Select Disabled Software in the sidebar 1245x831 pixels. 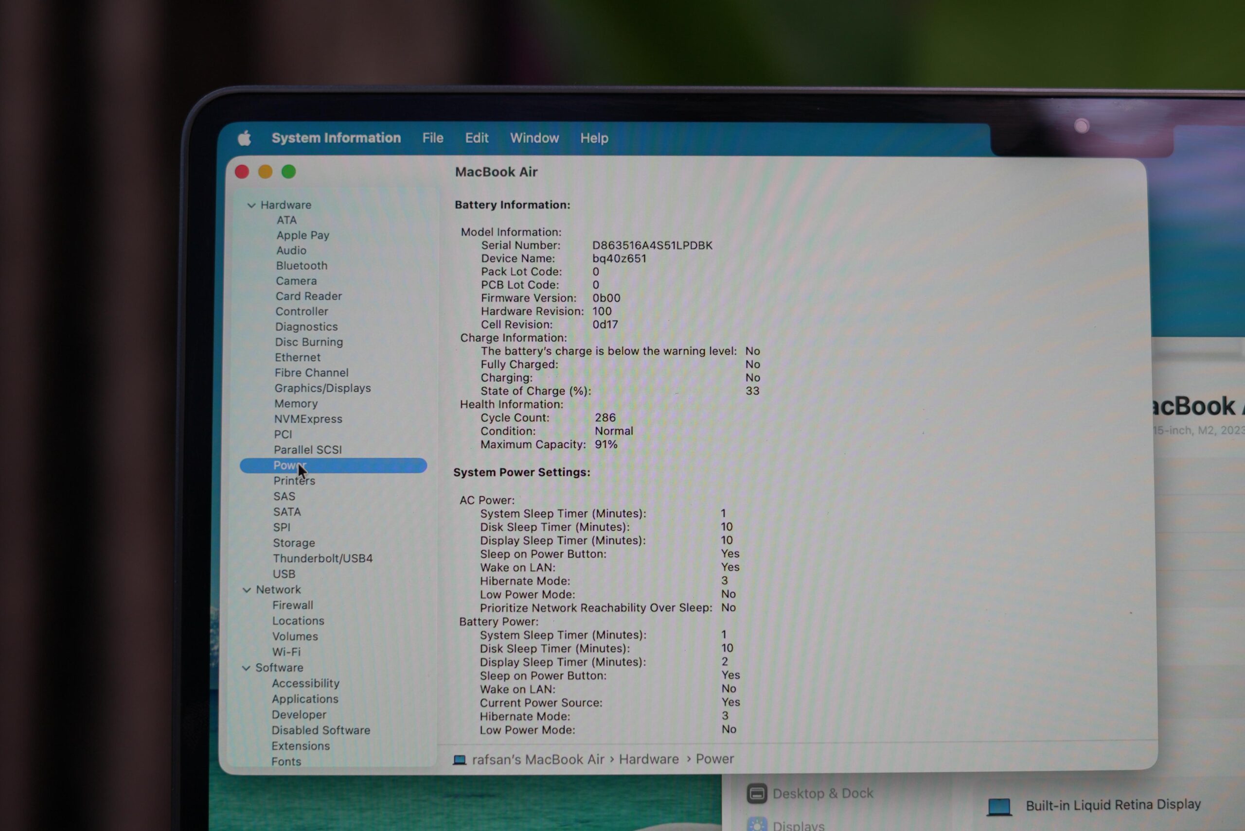321,731
